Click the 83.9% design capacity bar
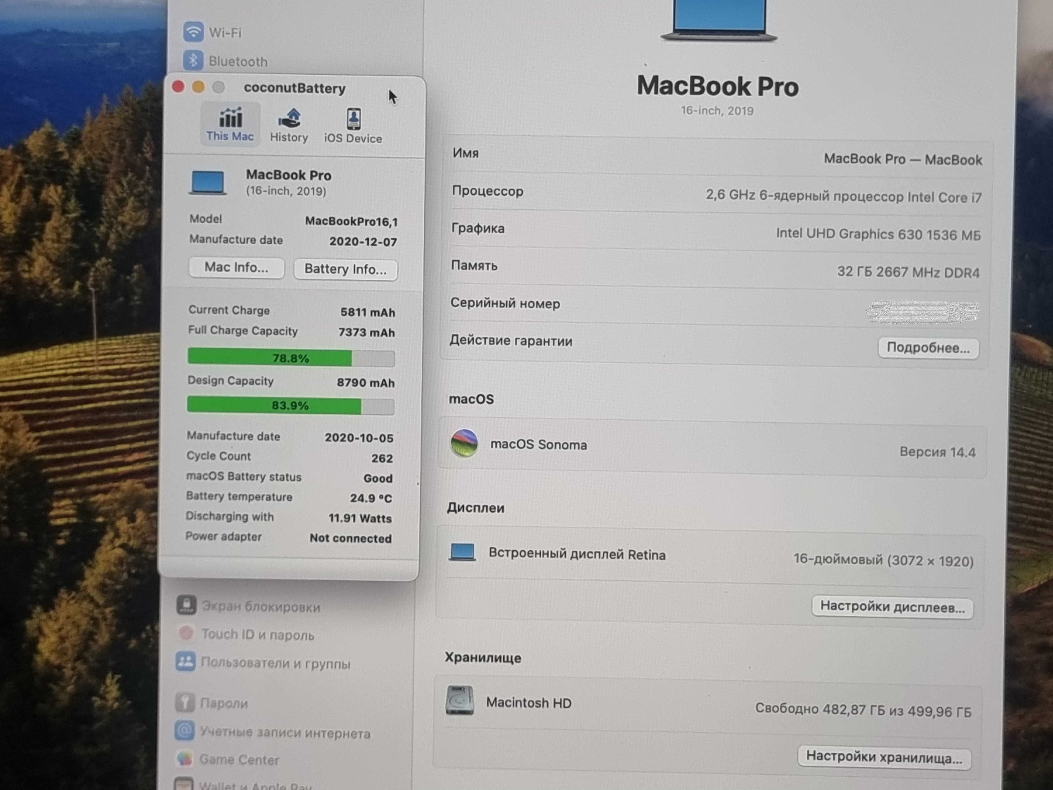 [290, 406]
